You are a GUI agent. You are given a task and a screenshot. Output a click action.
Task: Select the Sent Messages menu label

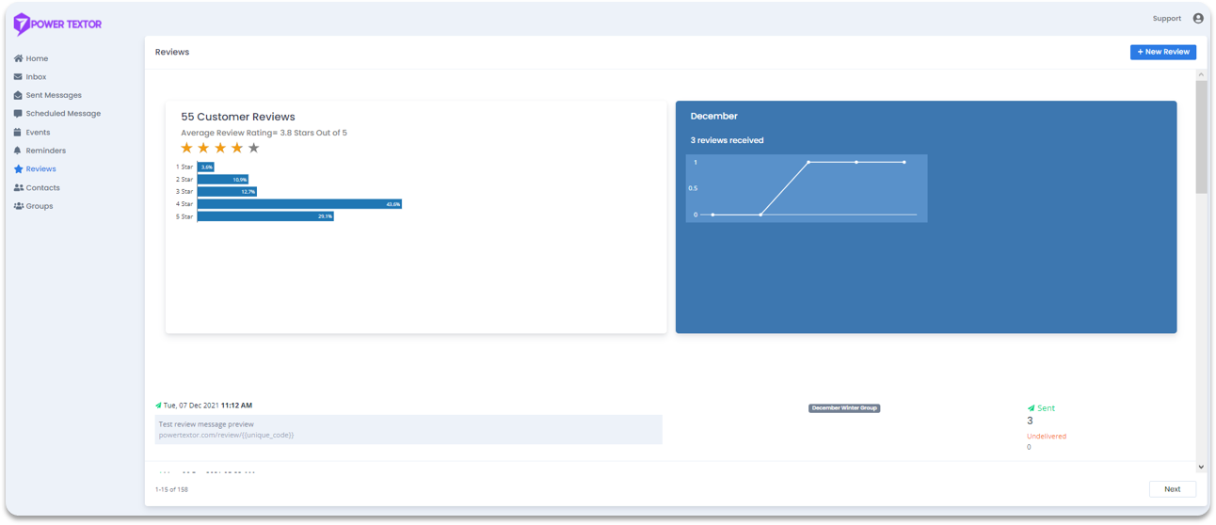click(x=54, y=95)
